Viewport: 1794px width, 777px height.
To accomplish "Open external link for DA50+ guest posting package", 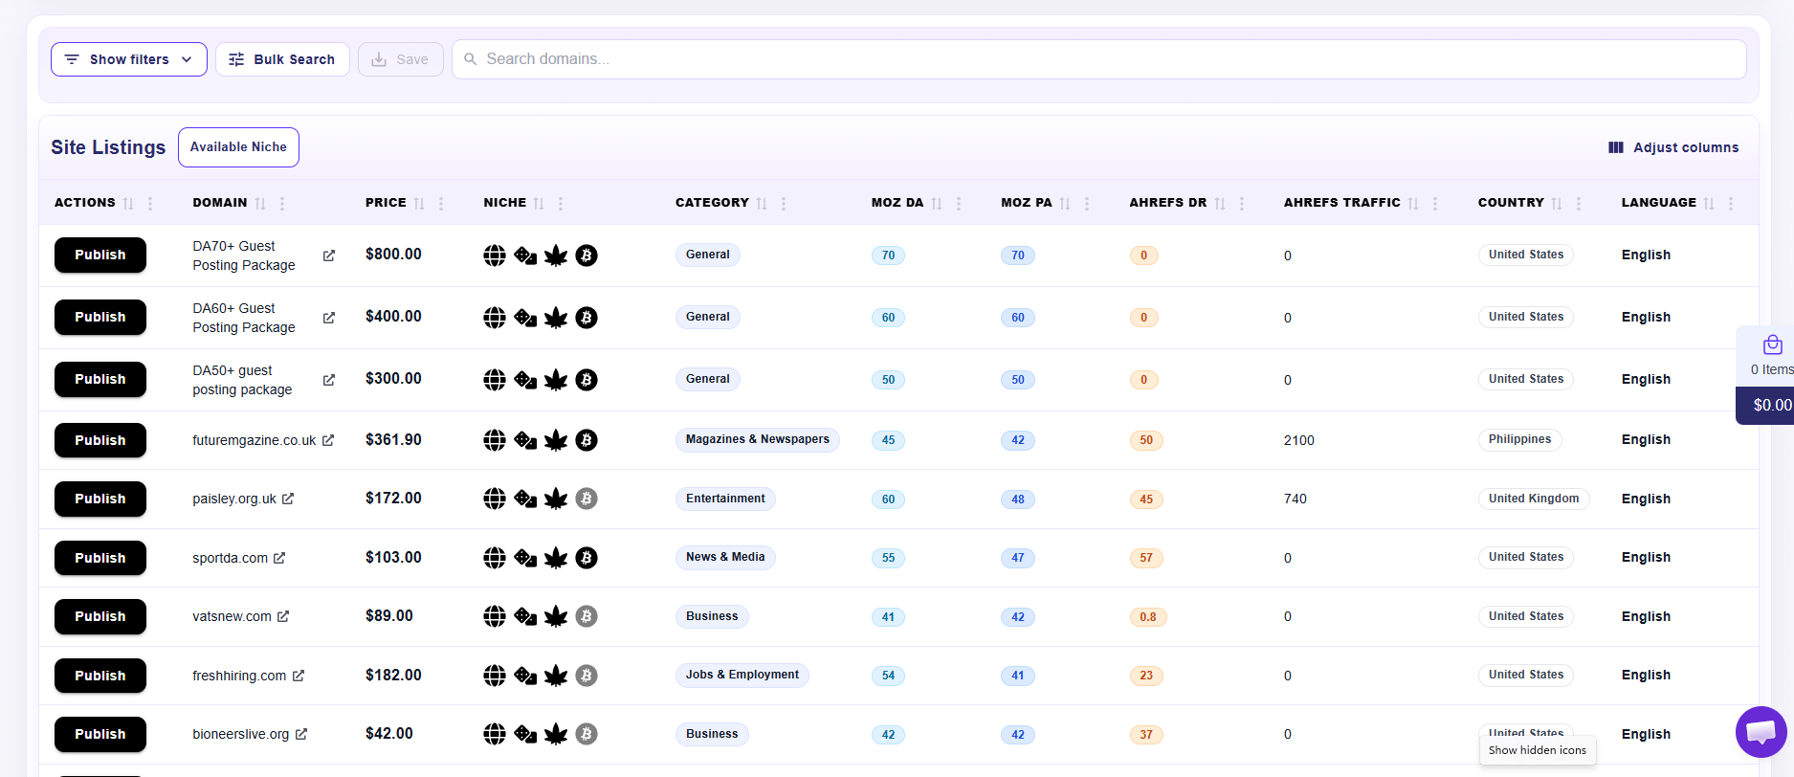I will (x=329, y=380).
